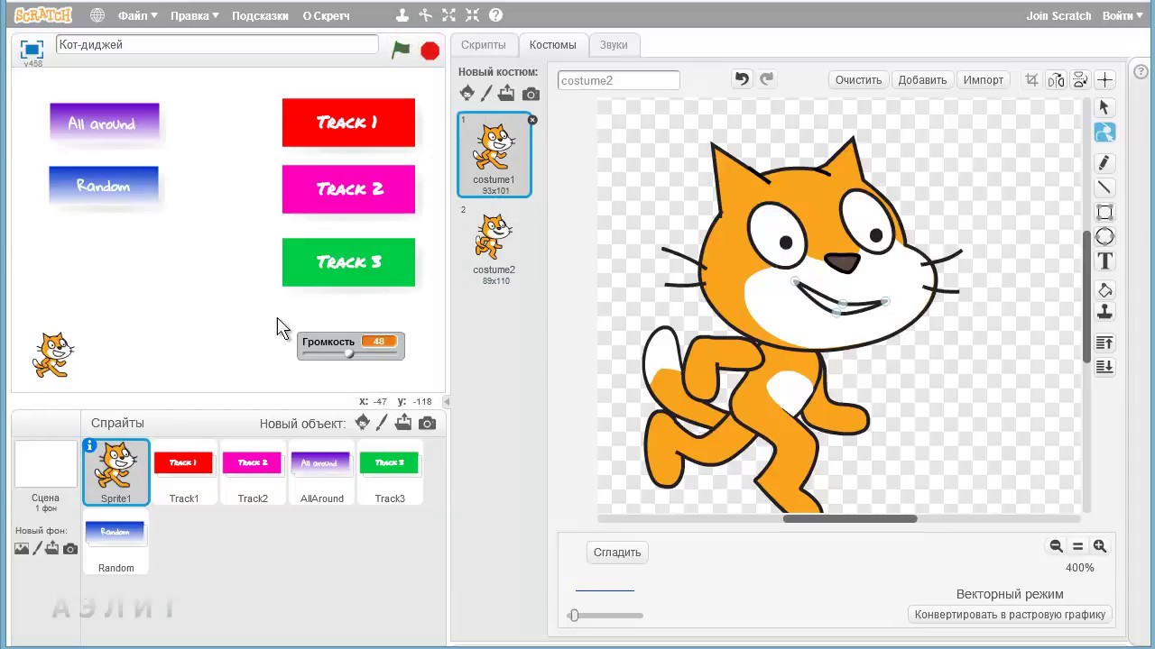This screenshot has width=1155, height=649.
Task: Choose the Select arrow tool
Action: point(1104,107)
